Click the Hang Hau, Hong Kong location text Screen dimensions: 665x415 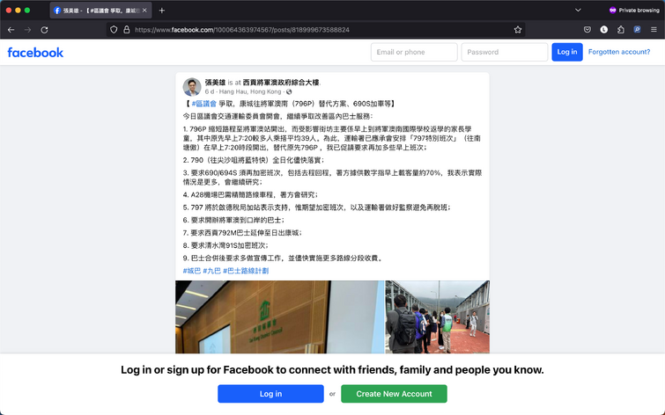pos(250,92)
